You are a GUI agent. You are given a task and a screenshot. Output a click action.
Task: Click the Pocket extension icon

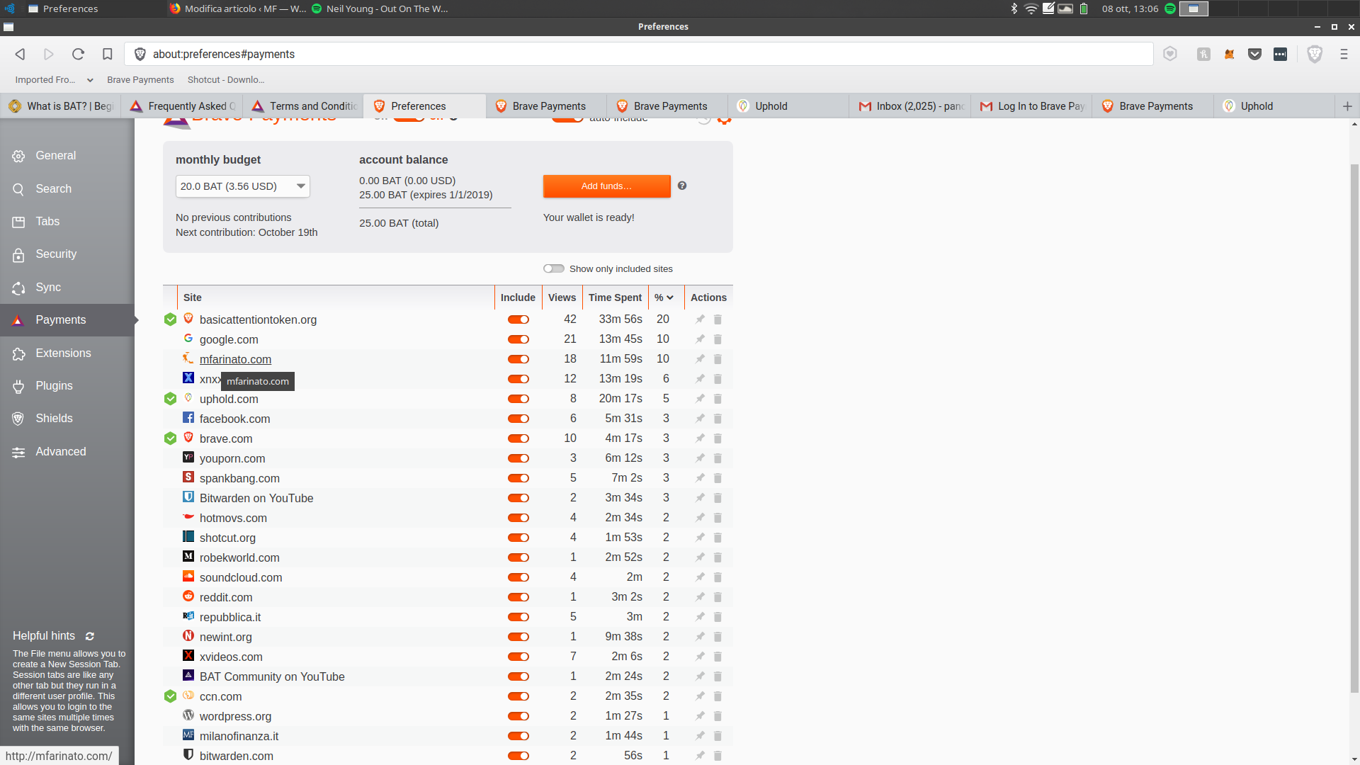[x=1254, y=54]
